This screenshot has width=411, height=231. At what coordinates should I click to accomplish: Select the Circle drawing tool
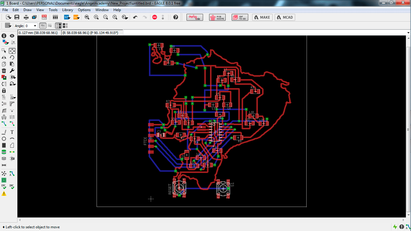click(x=4, y=139)
